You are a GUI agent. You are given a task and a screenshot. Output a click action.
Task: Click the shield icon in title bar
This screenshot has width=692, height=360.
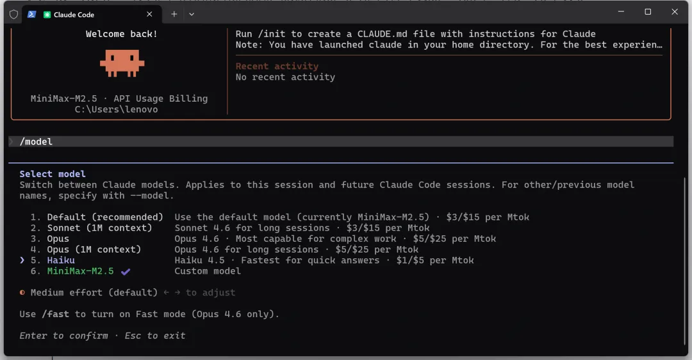13,14
